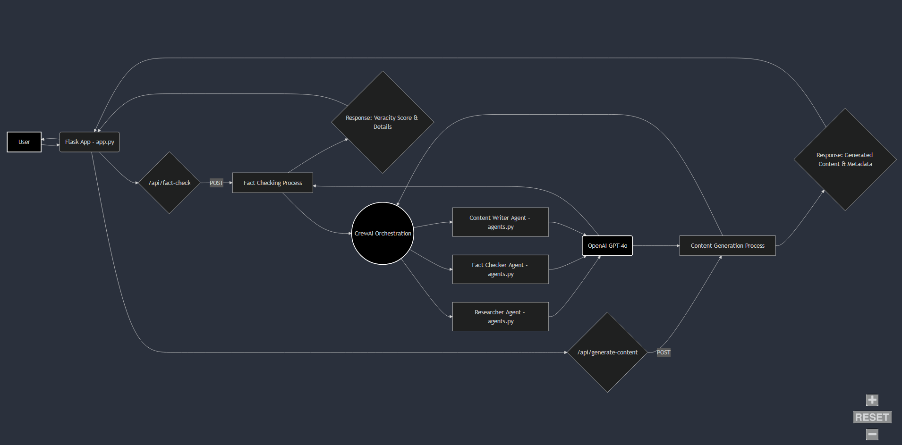Click the POST label near /api/fact-check
The image size is (902, 445).
216,183
